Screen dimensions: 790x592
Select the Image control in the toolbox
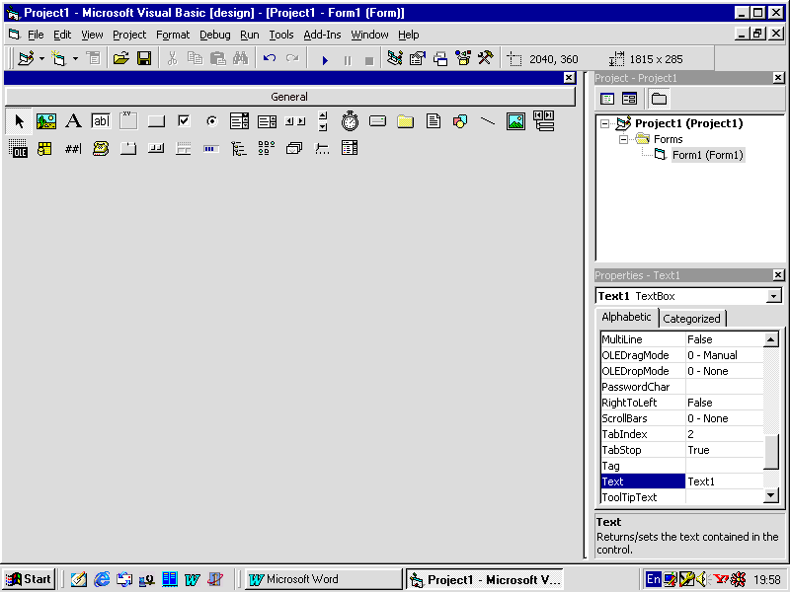(x=515, y=121)
